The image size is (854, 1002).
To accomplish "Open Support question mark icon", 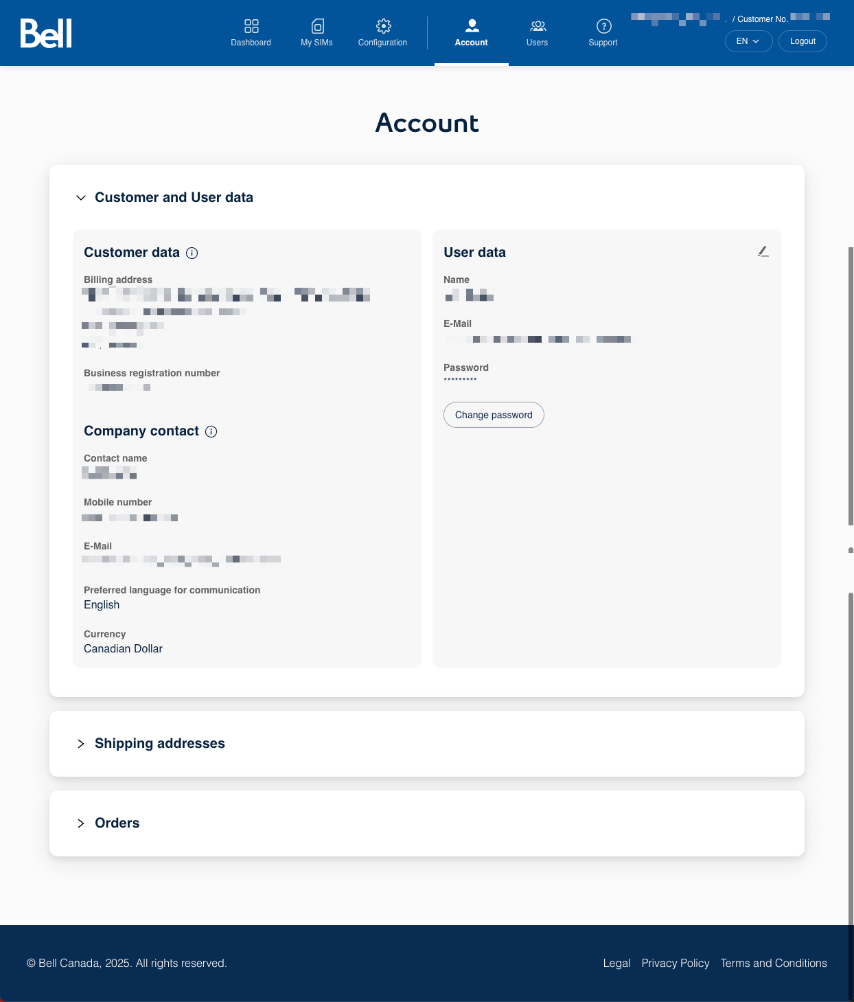I will click(x=603, y=26).
